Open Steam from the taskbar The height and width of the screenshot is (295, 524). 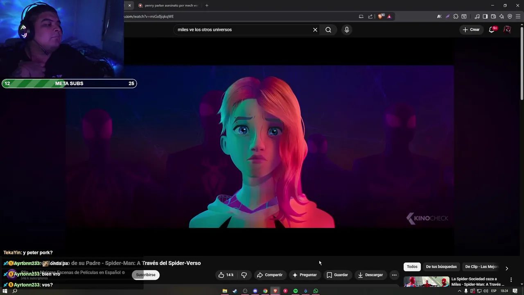(235, 291)
